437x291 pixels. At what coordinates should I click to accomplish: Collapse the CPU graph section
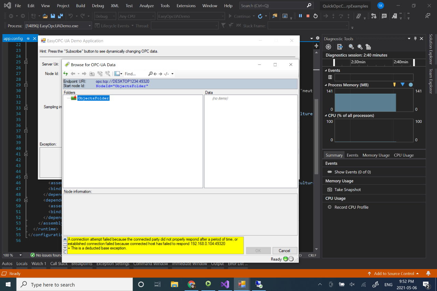(326, 116)
